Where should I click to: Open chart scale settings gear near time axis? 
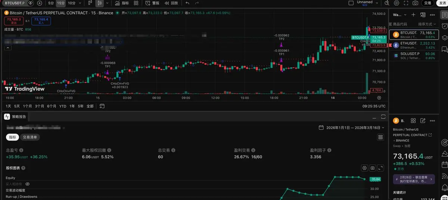tap(379, 98)
